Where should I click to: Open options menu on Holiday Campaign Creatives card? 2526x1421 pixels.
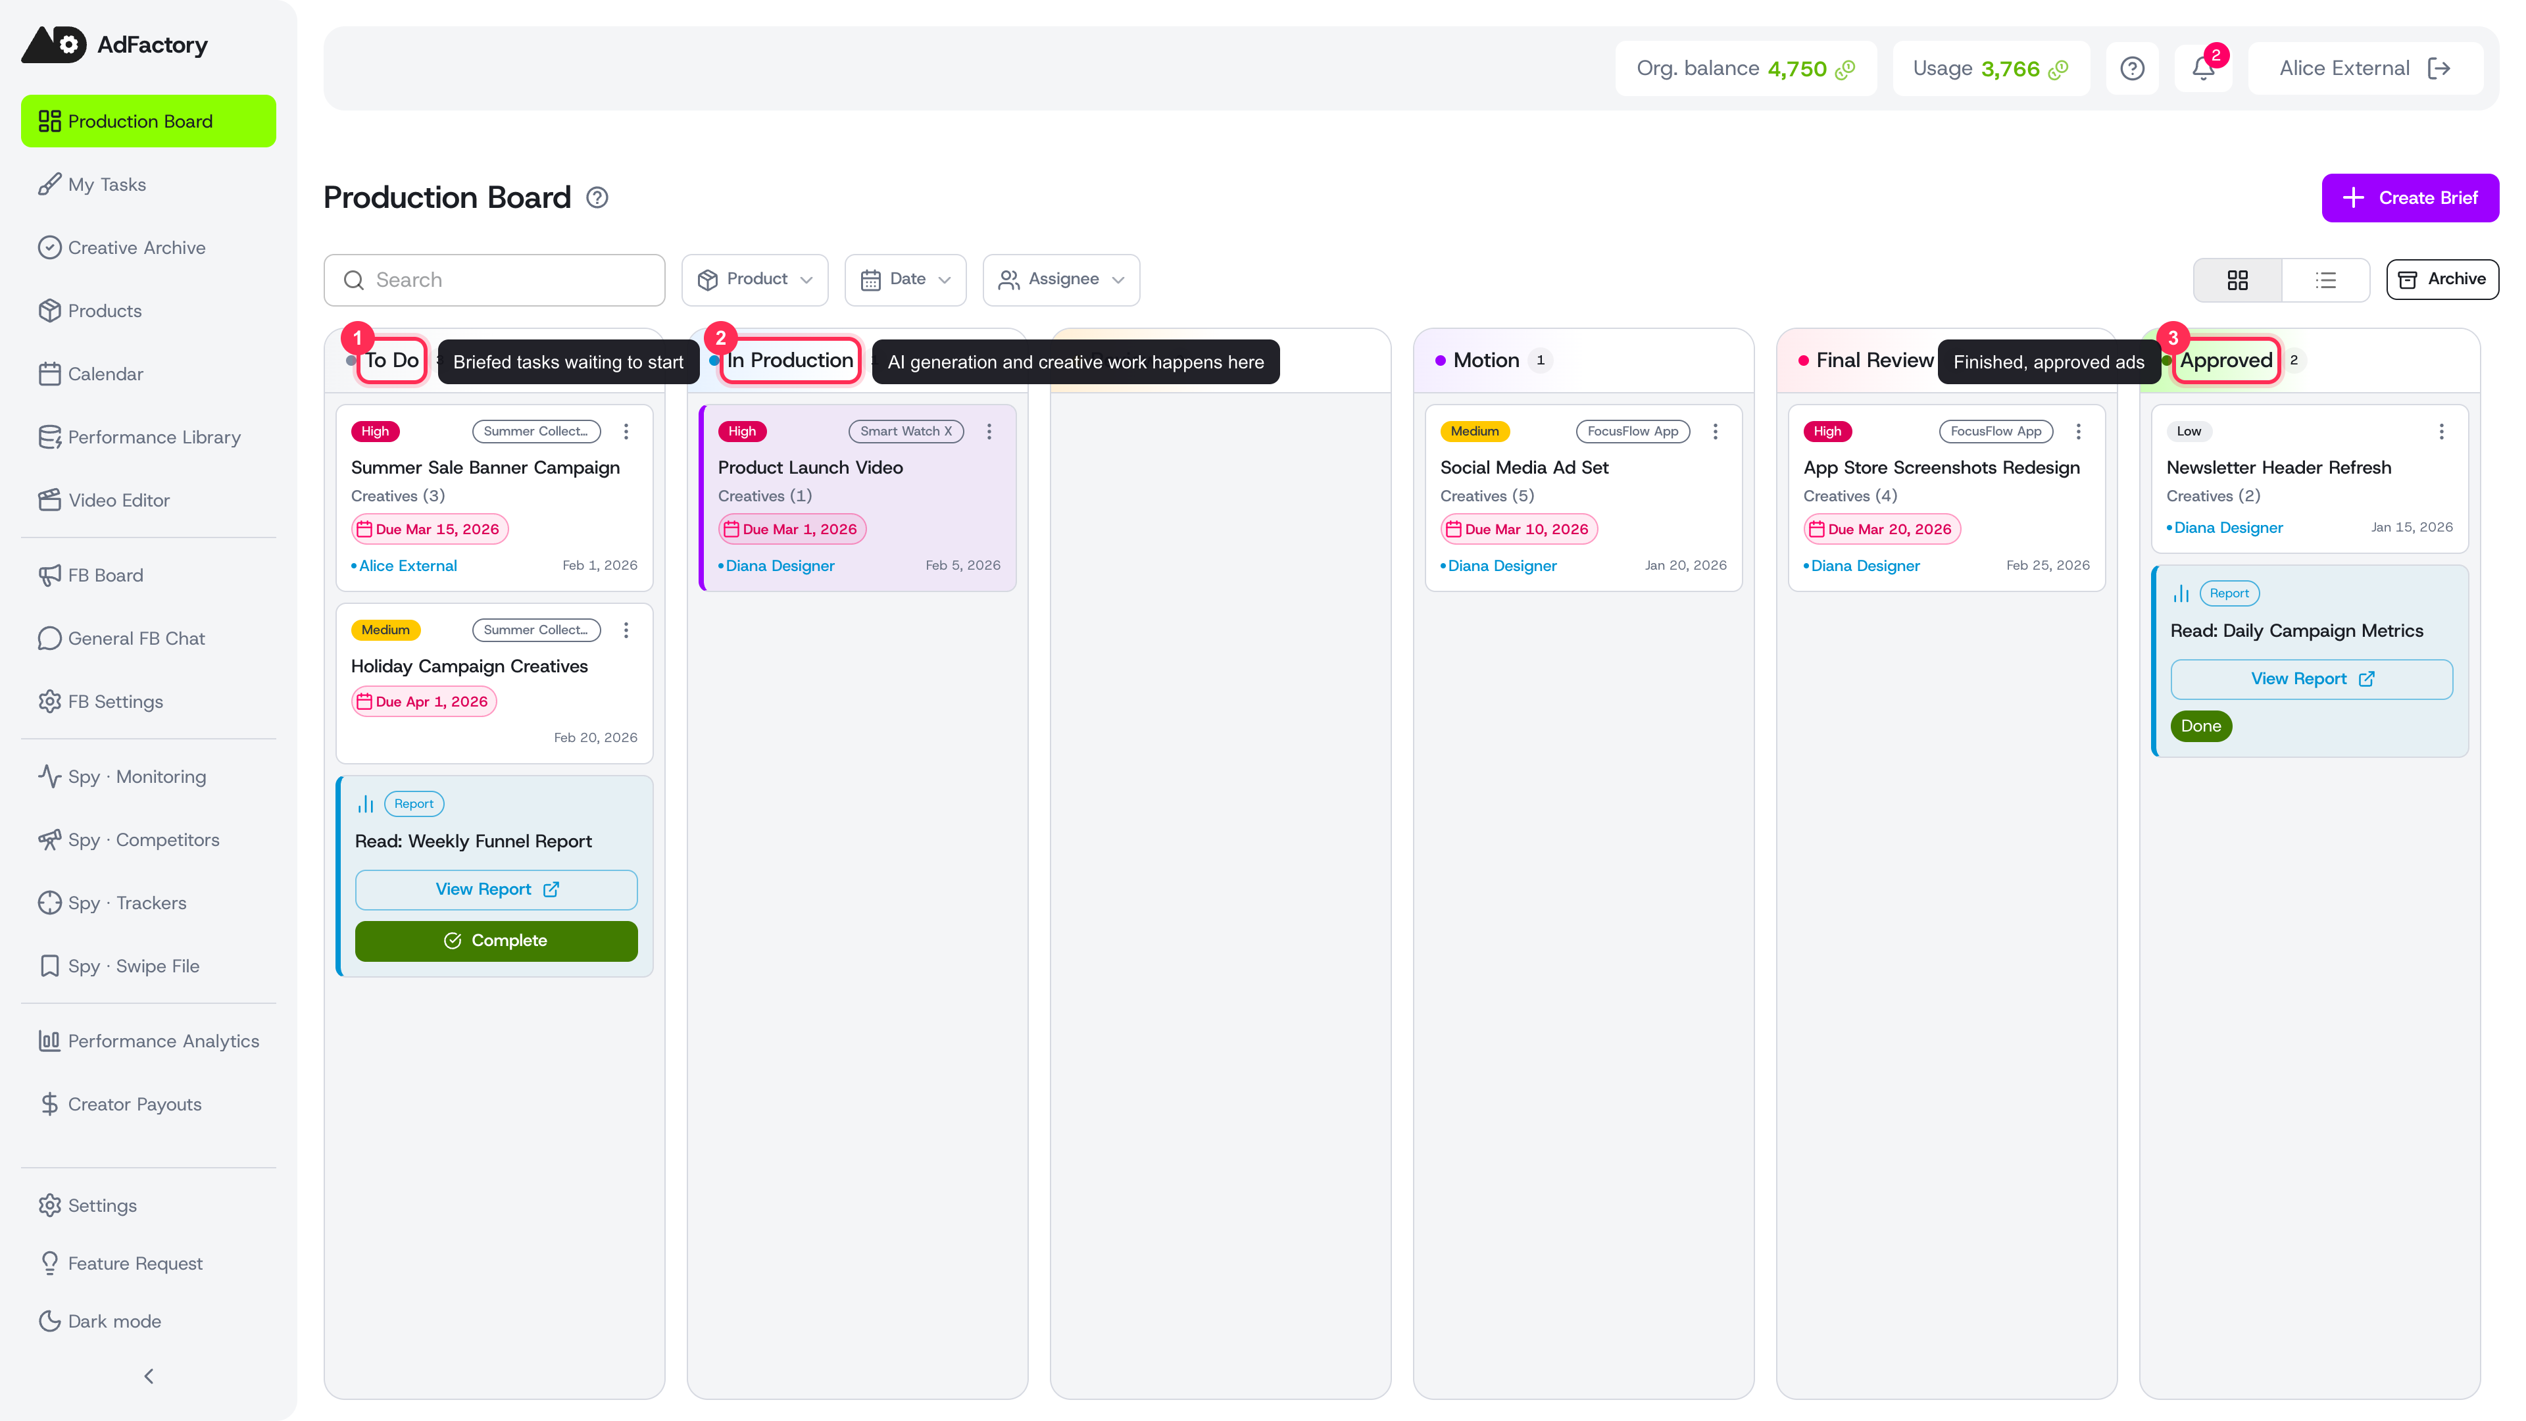pos(627,631)
